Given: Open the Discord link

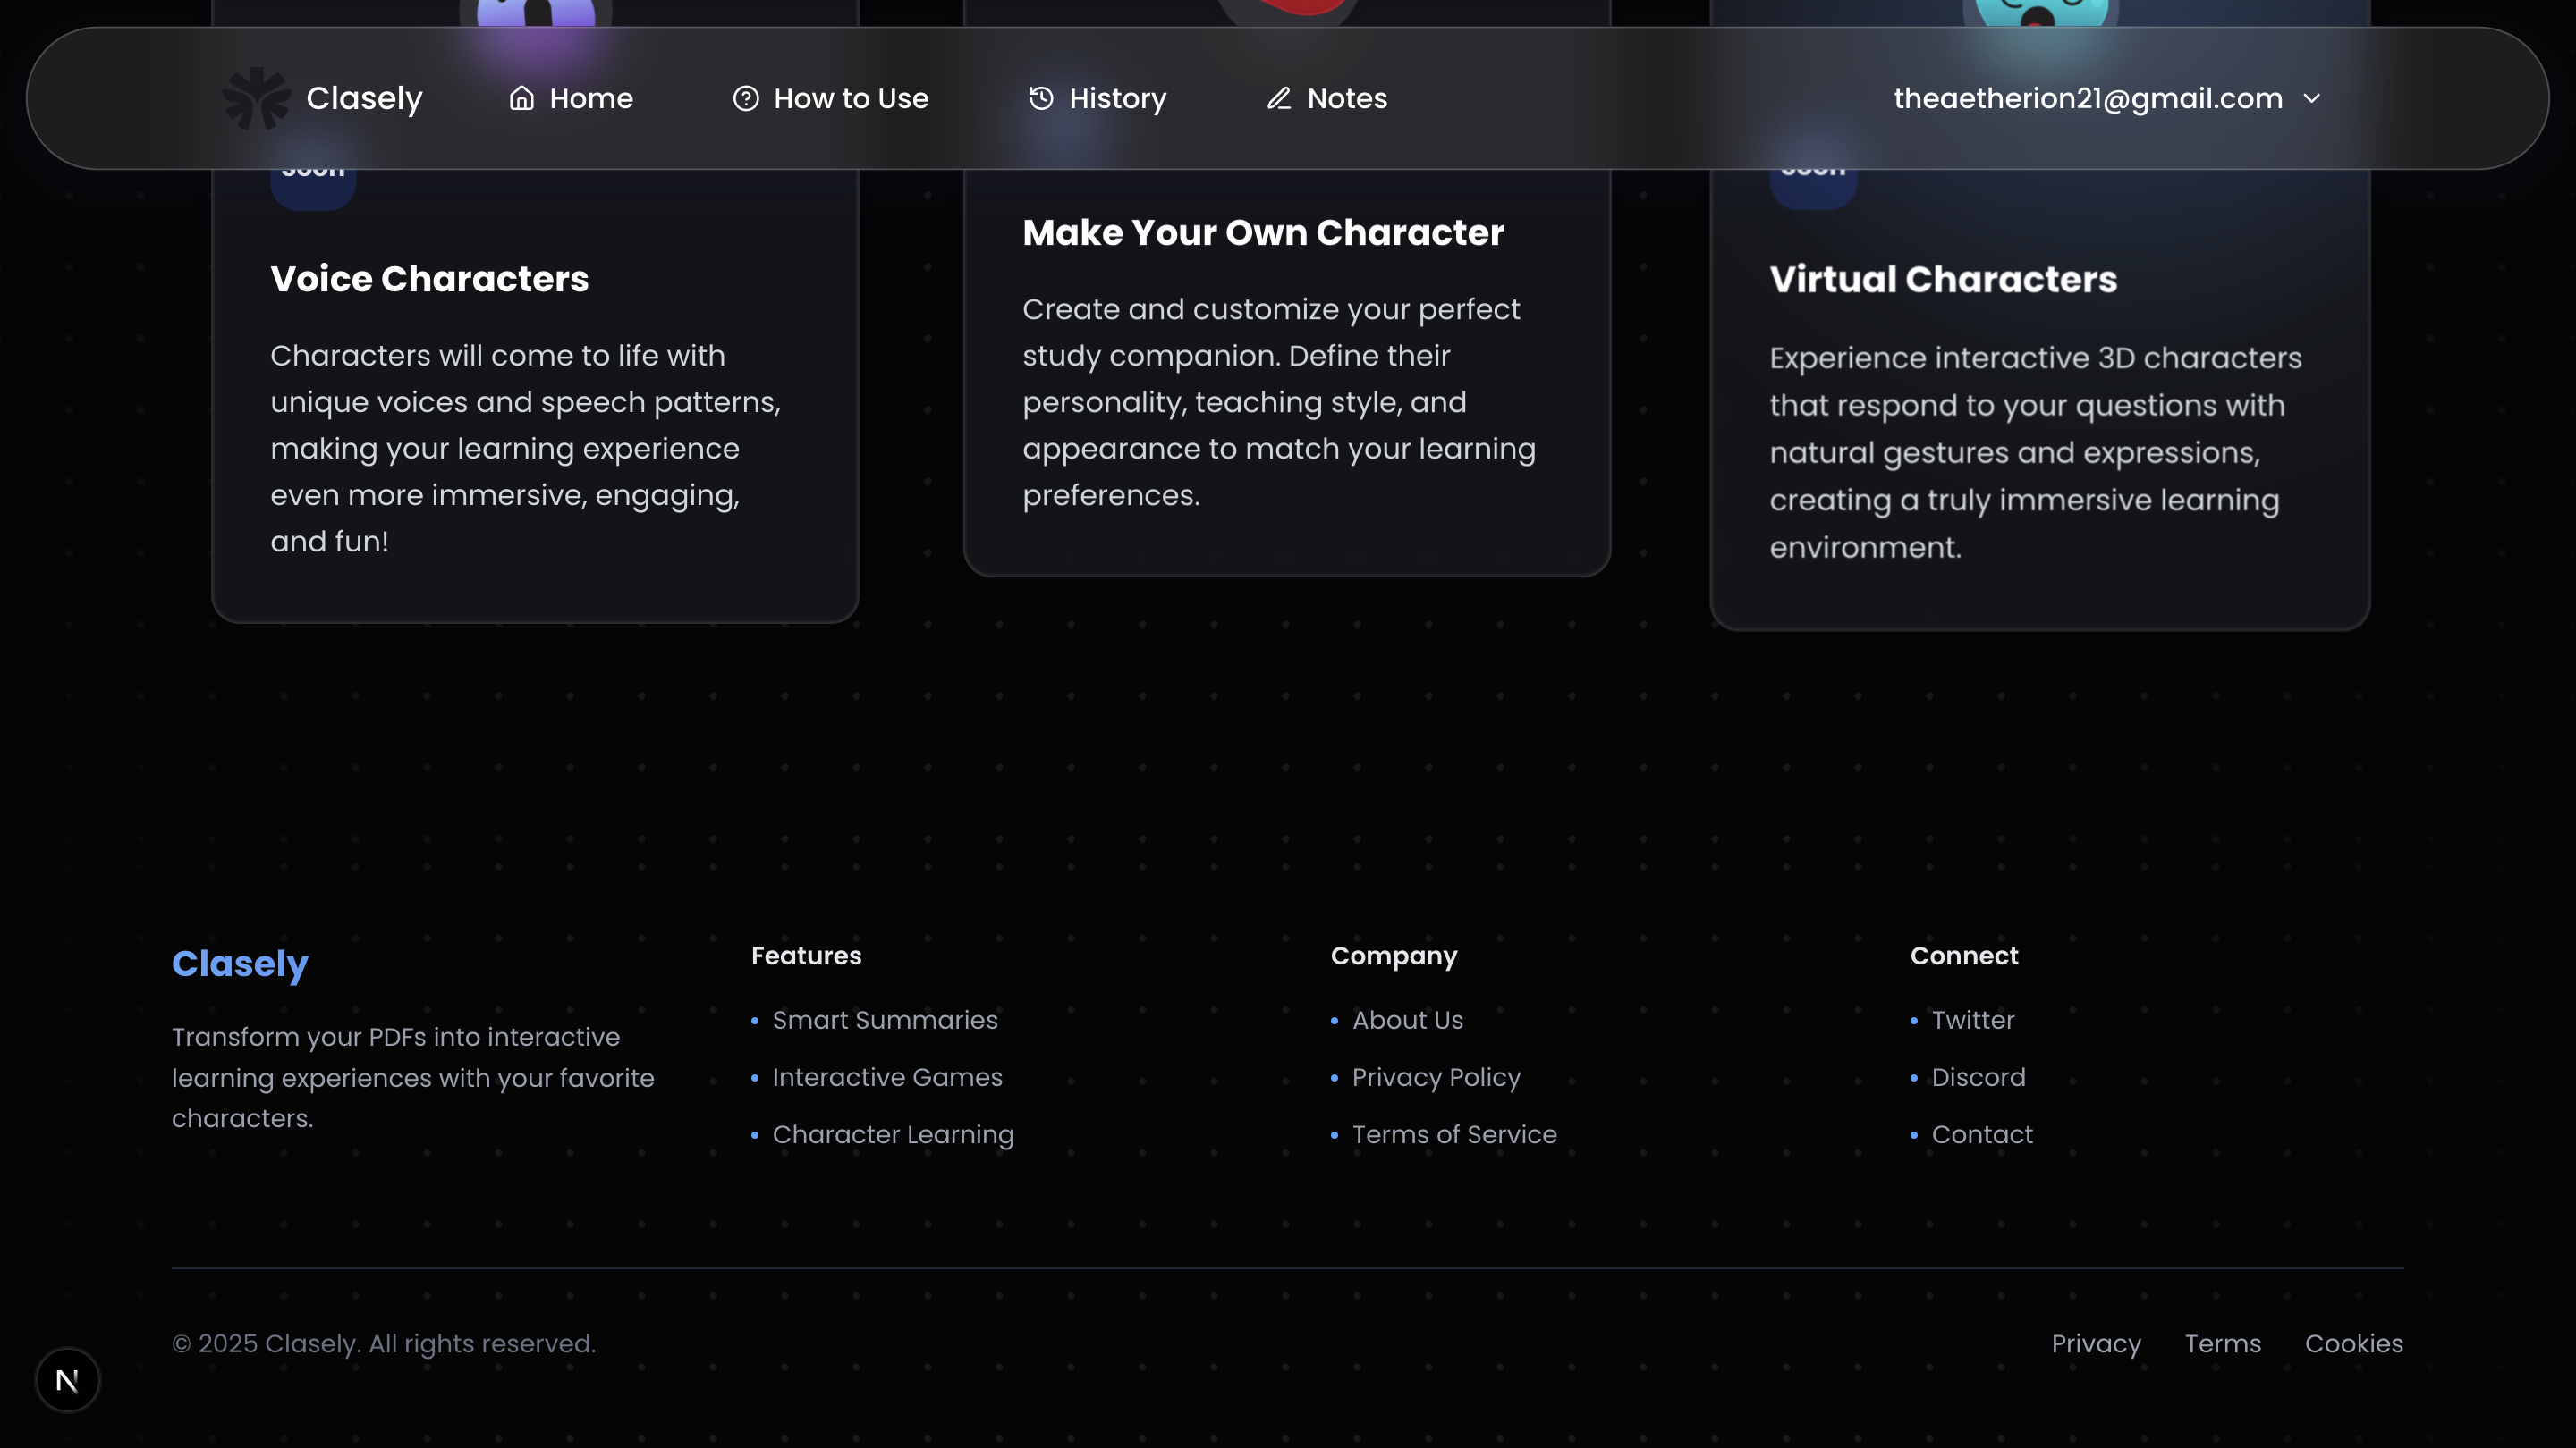Looking at the screenshot, I should [1978, 1077].
